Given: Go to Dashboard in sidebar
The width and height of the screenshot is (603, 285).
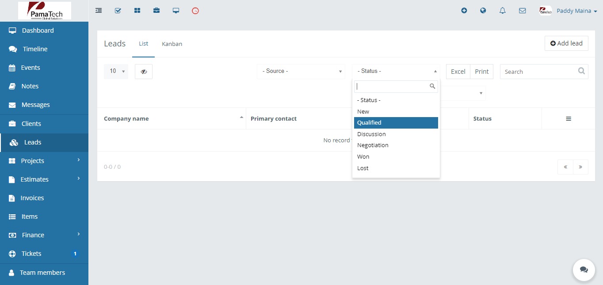Looking at the screenshot, I should tap(44, 30).
